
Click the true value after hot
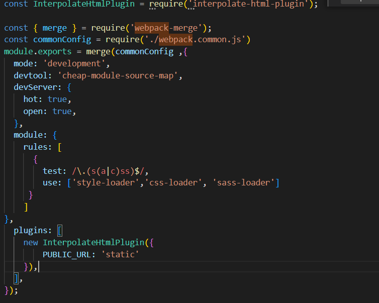(x=57, y=99)
